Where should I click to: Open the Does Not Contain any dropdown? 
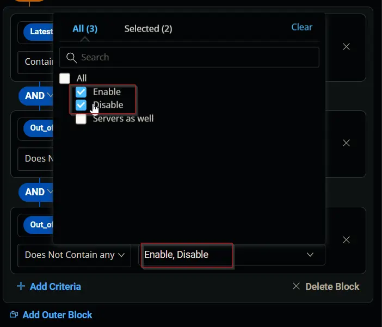pos(75,255)
